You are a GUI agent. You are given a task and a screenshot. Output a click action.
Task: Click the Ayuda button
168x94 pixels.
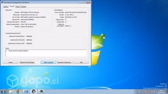pos(10,62)
